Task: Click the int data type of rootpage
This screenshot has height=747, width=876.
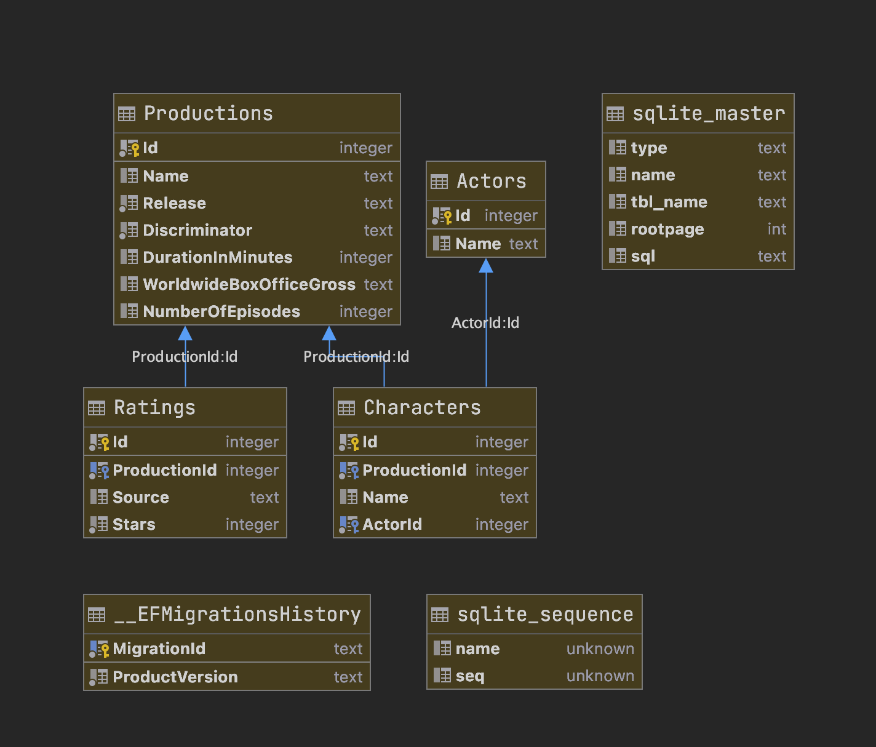Action: (777, 229)
